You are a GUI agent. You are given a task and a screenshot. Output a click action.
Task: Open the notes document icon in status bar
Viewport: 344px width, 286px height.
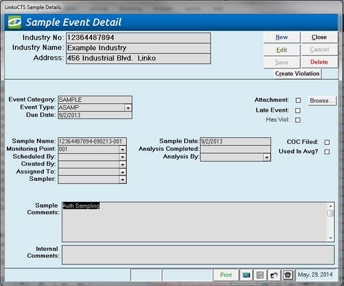[260, 274]
